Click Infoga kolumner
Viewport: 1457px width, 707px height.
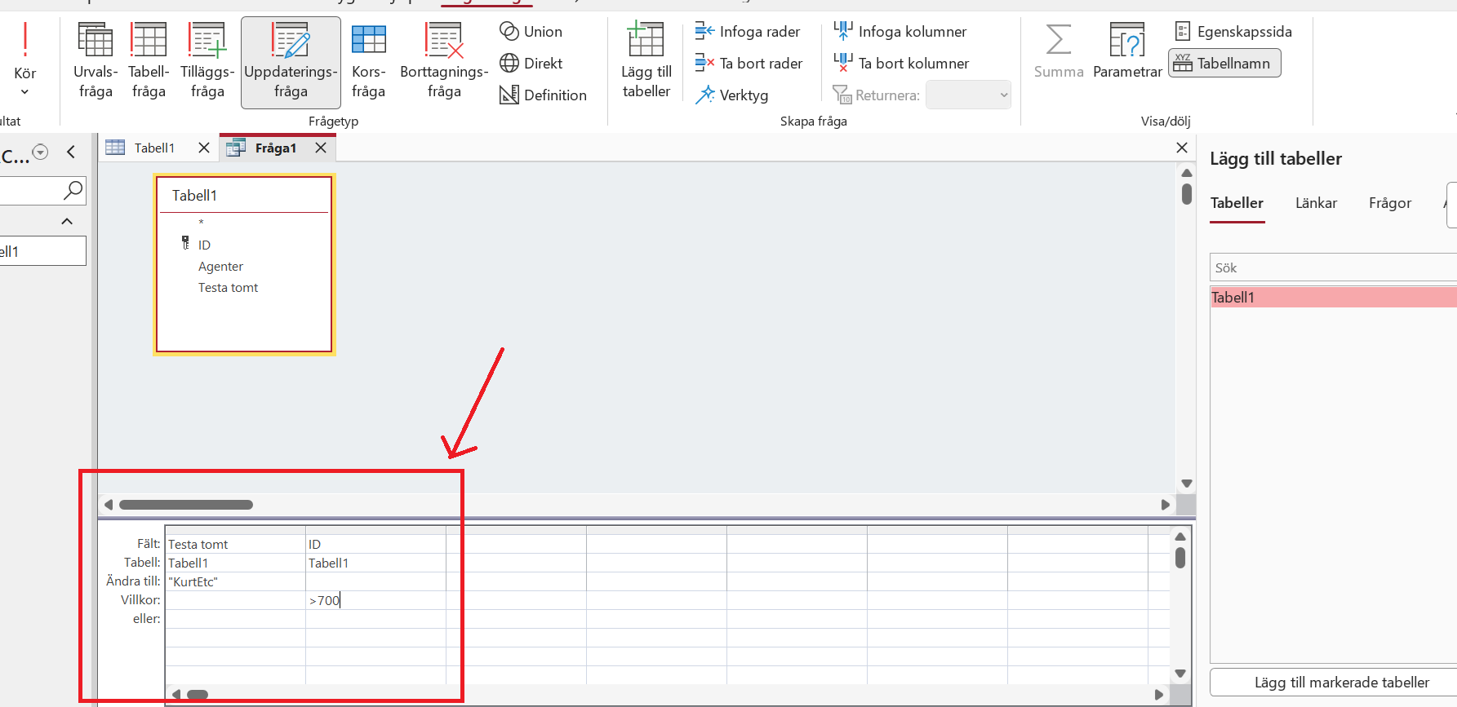pyautogui.click(x=900, y=32)
